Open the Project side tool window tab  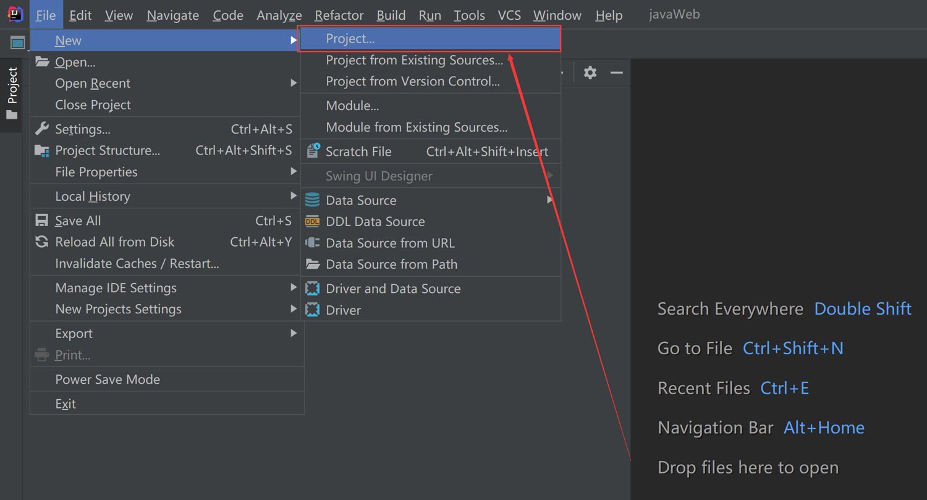click(x=12, y=93)
